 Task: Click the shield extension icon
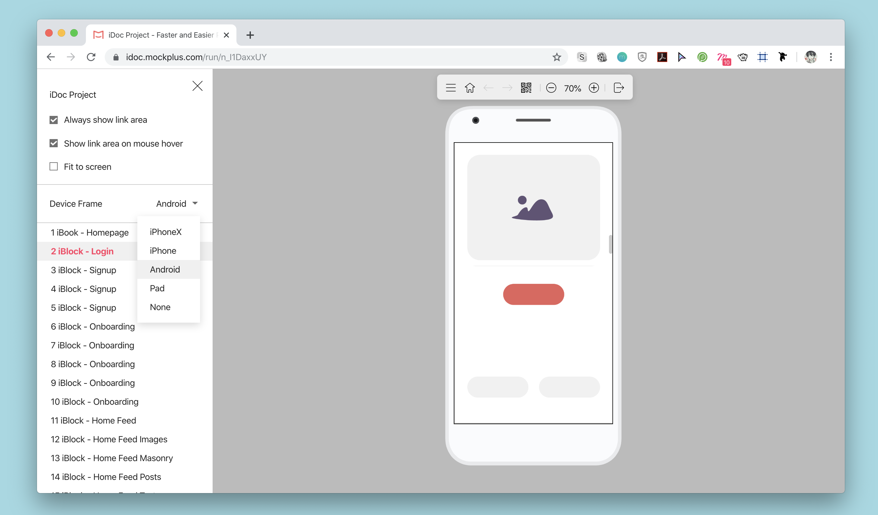[642, 57]
